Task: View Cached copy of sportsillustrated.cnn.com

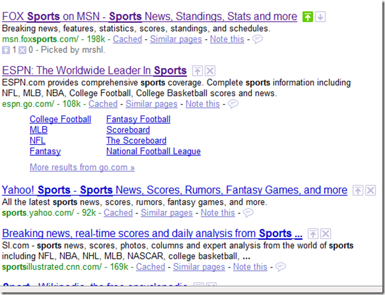Action: click(150, 267)
